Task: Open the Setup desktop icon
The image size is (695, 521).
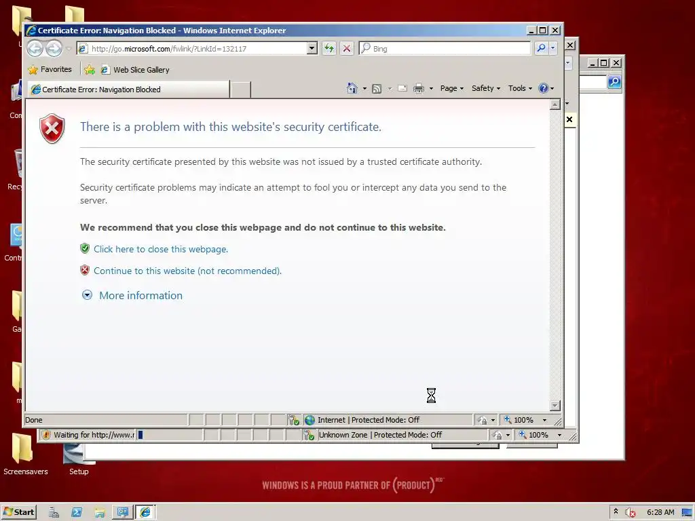Action: (x=79, y=459)
